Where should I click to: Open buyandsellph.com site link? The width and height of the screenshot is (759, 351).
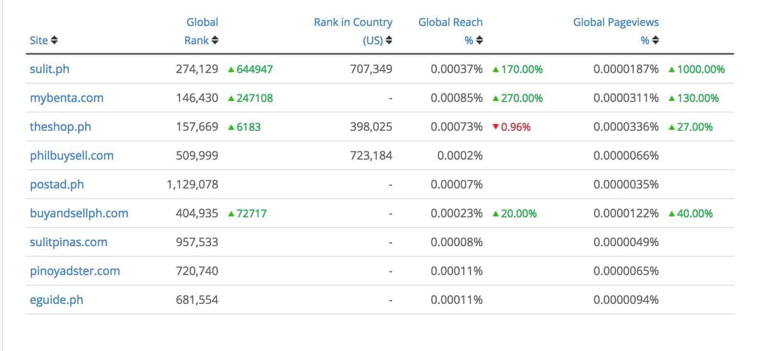coord(79,213)
